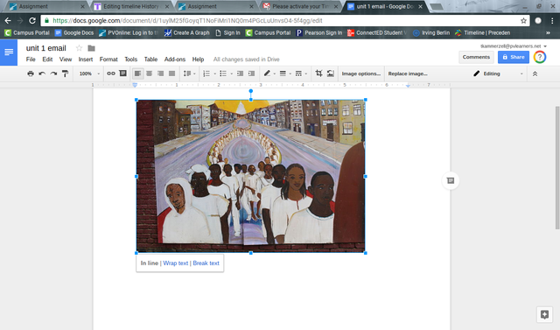The image size is (560, 330).
Task: Toggle left align
Action: pos(137,74)
